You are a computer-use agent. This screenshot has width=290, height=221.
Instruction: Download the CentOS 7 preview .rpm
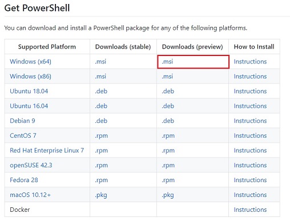click(168, 136)
